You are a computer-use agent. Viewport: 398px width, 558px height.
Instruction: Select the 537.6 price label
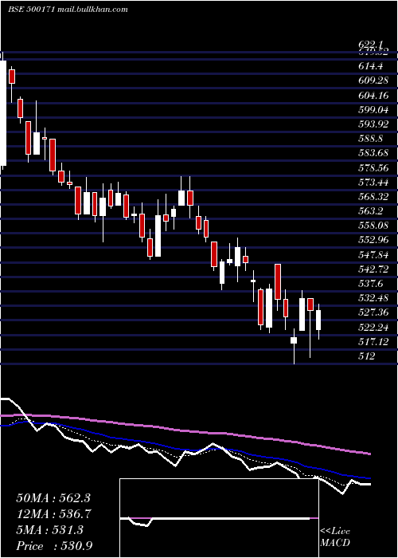pyautogui.click(x=370, y=284)
